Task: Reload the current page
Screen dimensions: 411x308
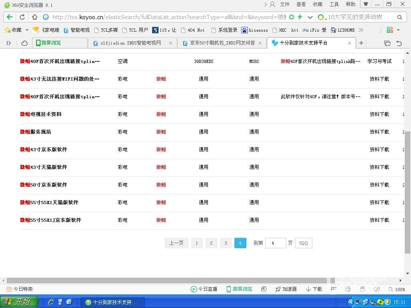Action: [x=22, y=17]
